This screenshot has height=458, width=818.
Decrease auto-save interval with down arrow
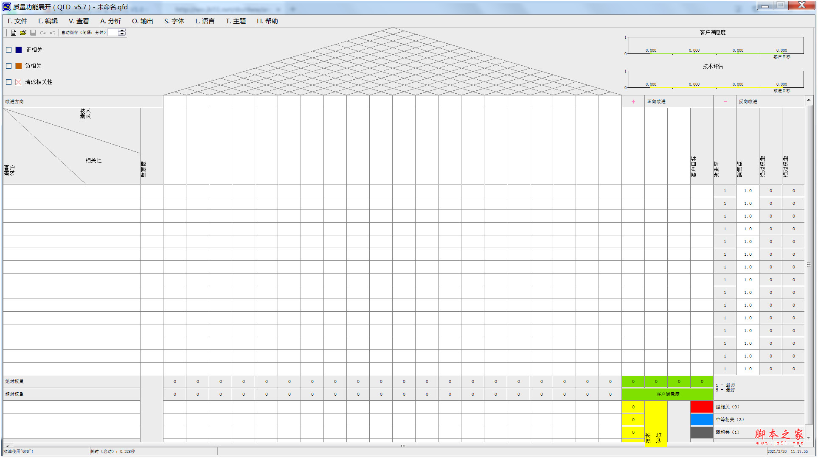pyautogui.click(x=122, y=34)
